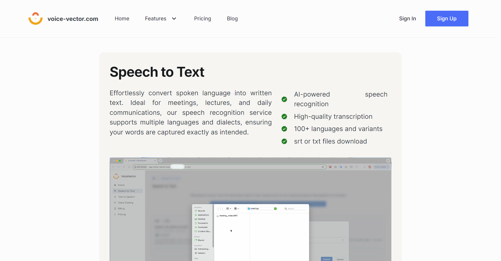501x261 pixels.
Task: Click the 'srt or txt files download' text
Action: (x=330, y=141)
